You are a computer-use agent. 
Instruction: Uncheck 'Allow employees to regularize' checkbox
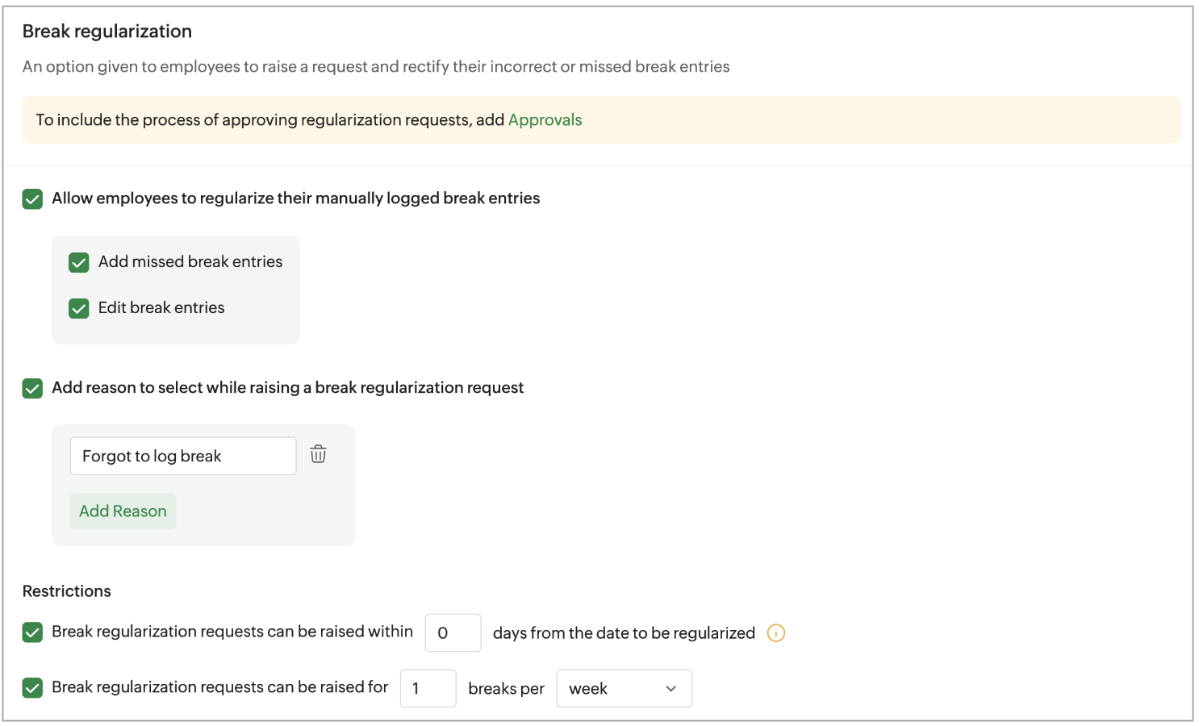pyautogui.click(x=32, y=199)
